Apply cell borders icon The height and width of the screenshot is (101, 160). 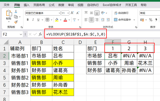(47, 20)
